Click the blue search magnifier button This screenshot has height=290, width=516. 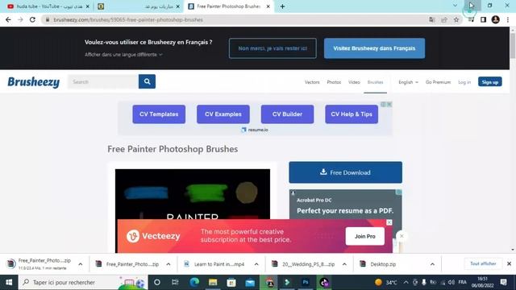(x=147, y=81)
